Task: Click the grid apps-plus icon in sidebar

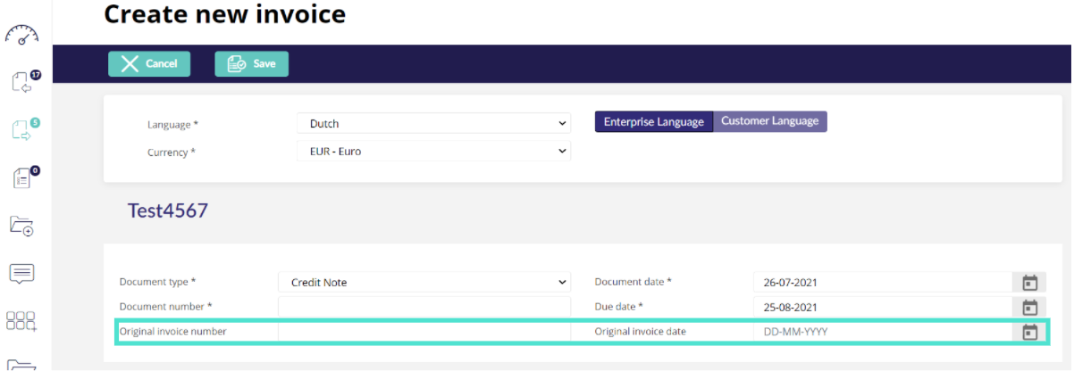Action: (x=21, y=322)
